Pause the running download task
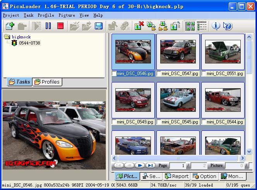The image size is (257, 190). click(x=48, y=26)
